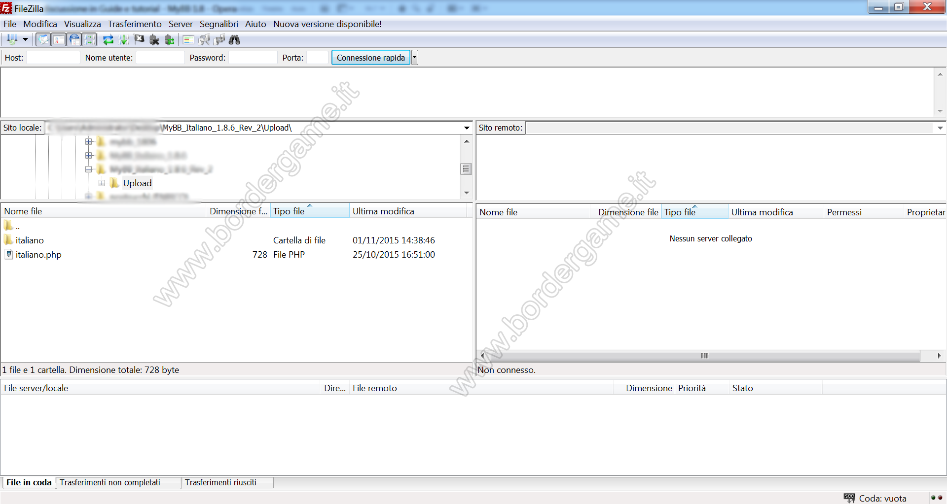The width and height of the screenshot is (947, 504).
Task: Click the Stato queue column header
Action: pyautogui.click(x=775, y=388)
